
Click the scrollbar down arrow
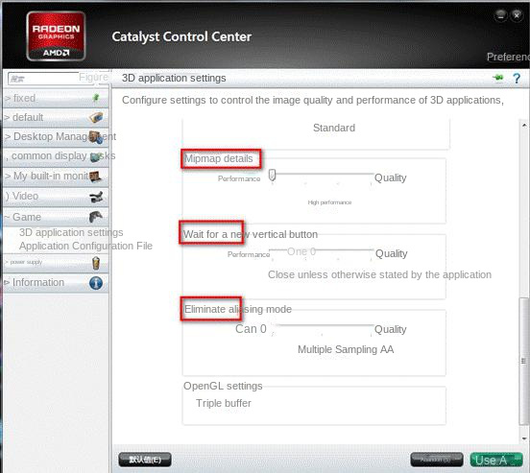pos(524,438)
